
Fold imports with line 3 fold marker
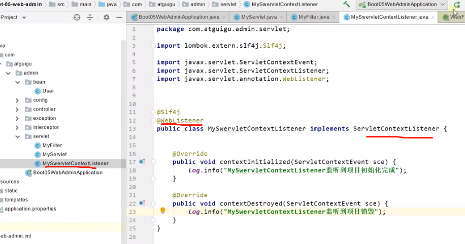tap(153, 46)
